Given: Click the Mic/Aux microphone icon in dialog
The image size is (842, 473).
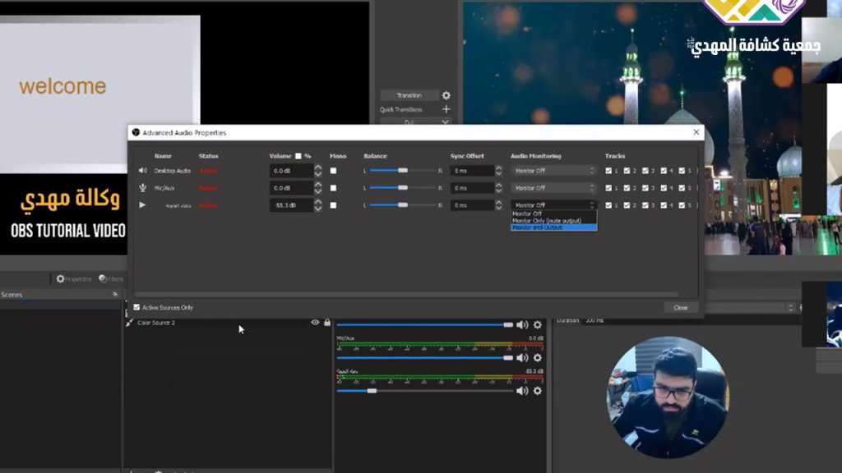Looking at the screenshot, I should click(x=142, y=188).
